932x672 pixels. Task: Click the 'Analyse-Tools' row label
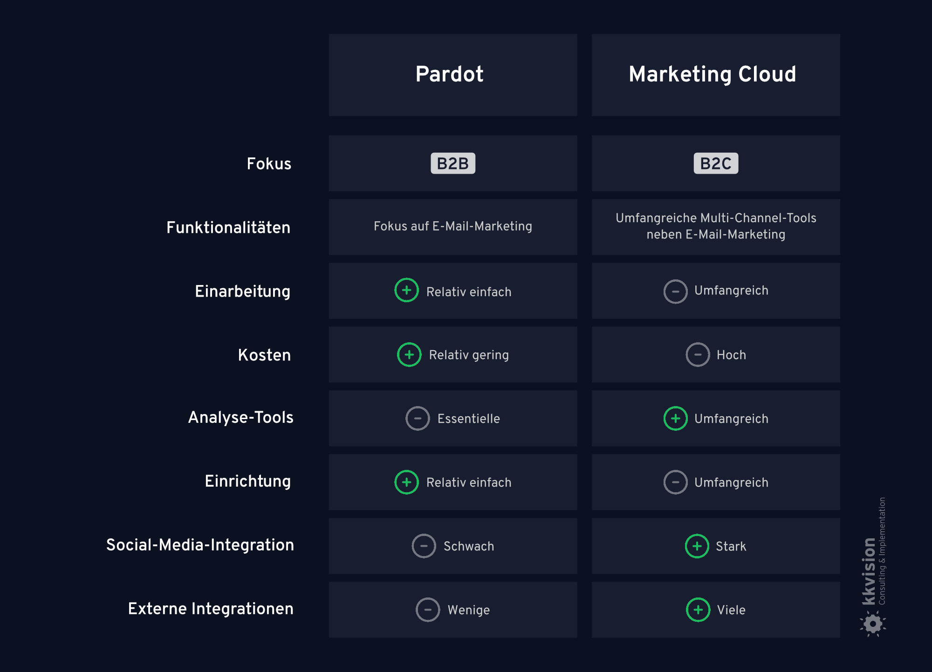[x=240, y=418]
